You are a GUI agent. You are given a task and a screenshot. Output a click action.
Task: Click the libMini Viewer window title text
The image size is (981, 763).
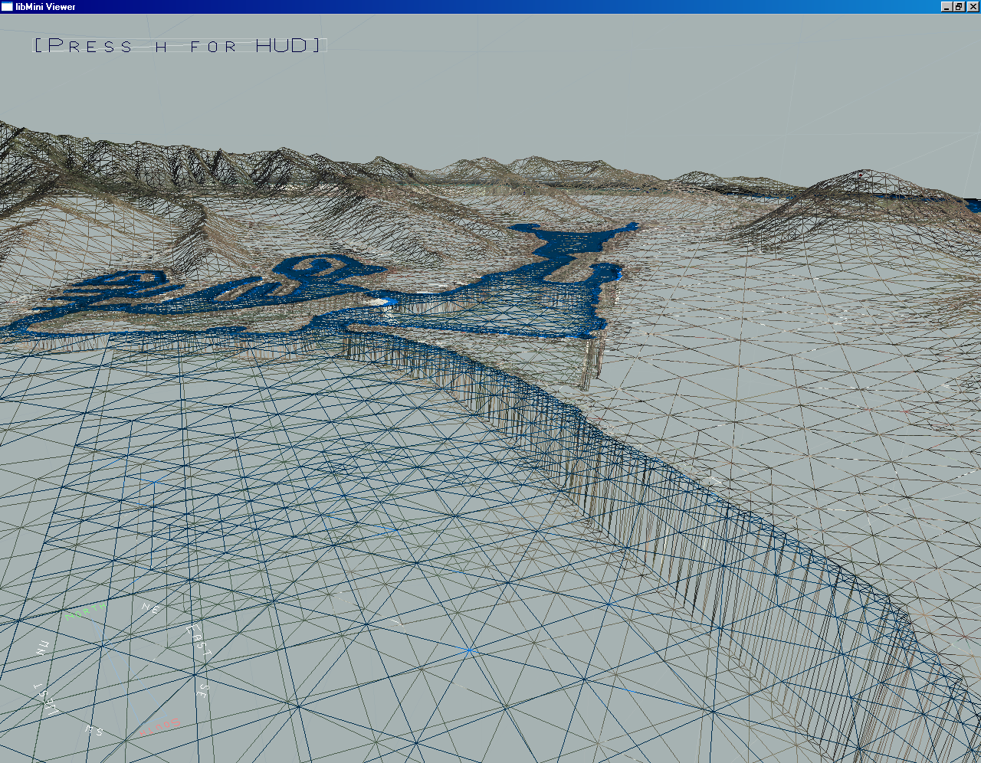point(46,6)
